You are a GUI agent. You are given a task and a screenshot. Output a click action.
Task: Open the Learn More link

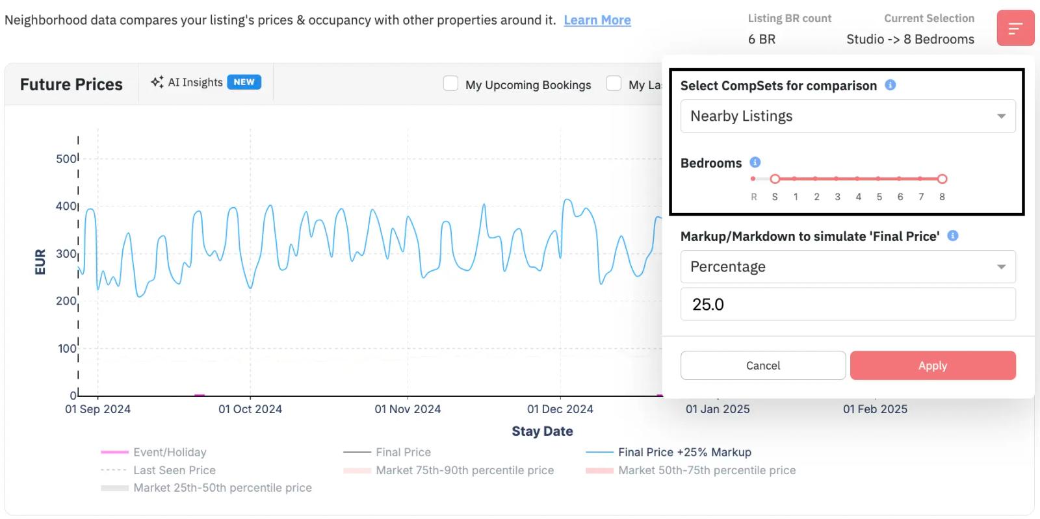click(597, 20)
